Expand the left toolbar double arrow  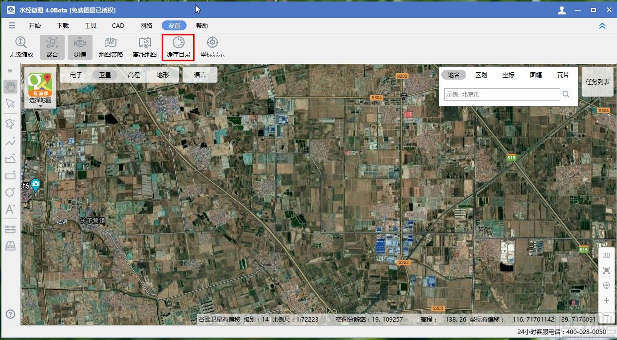pyautogui.click(x=10, y=71)
